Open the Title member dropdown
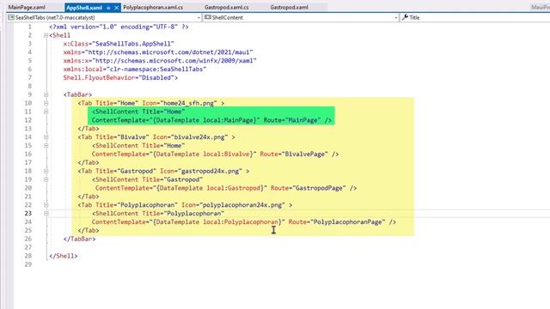Screen dimensions: 550x309 click(x=475, y=17)
